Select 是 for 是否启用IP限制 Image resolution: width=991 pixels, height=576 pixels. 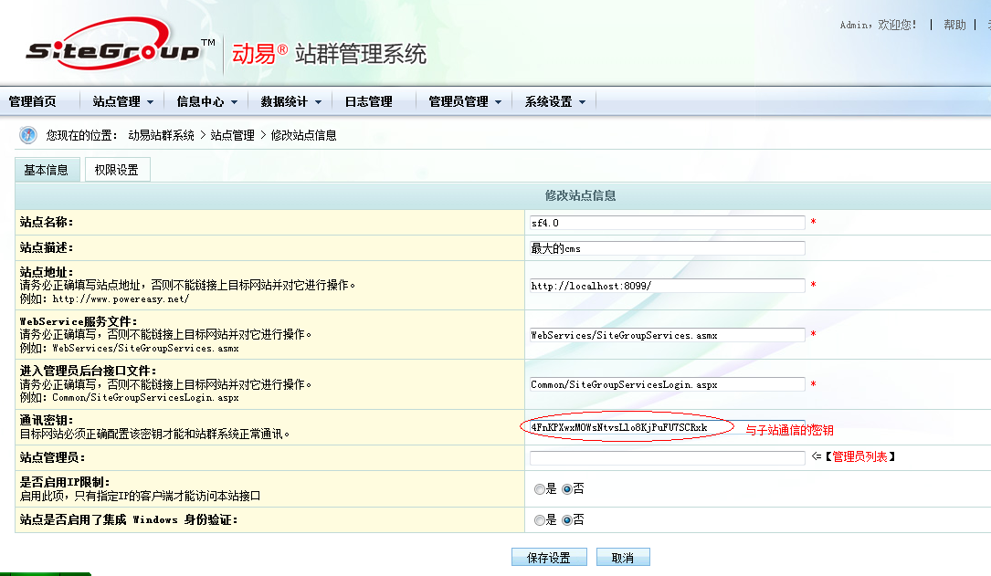coord(539,489)
